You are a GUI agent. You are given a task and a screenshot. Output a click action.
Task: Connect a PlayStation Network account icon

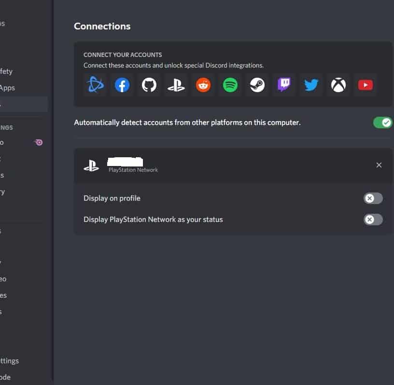[176, 85]
